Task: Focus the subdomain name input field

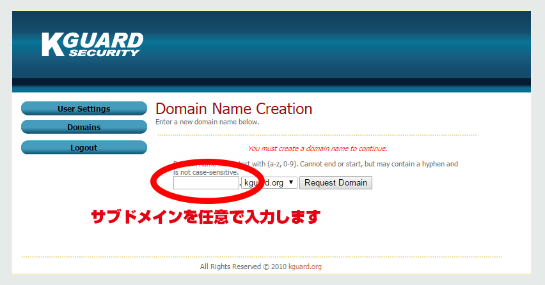Action: coord(206,183)
